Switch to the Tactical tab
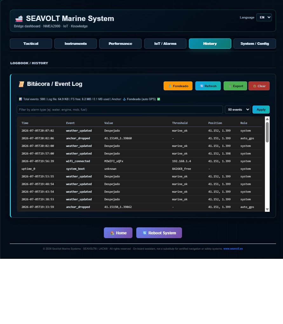 (x=31, y=44)
